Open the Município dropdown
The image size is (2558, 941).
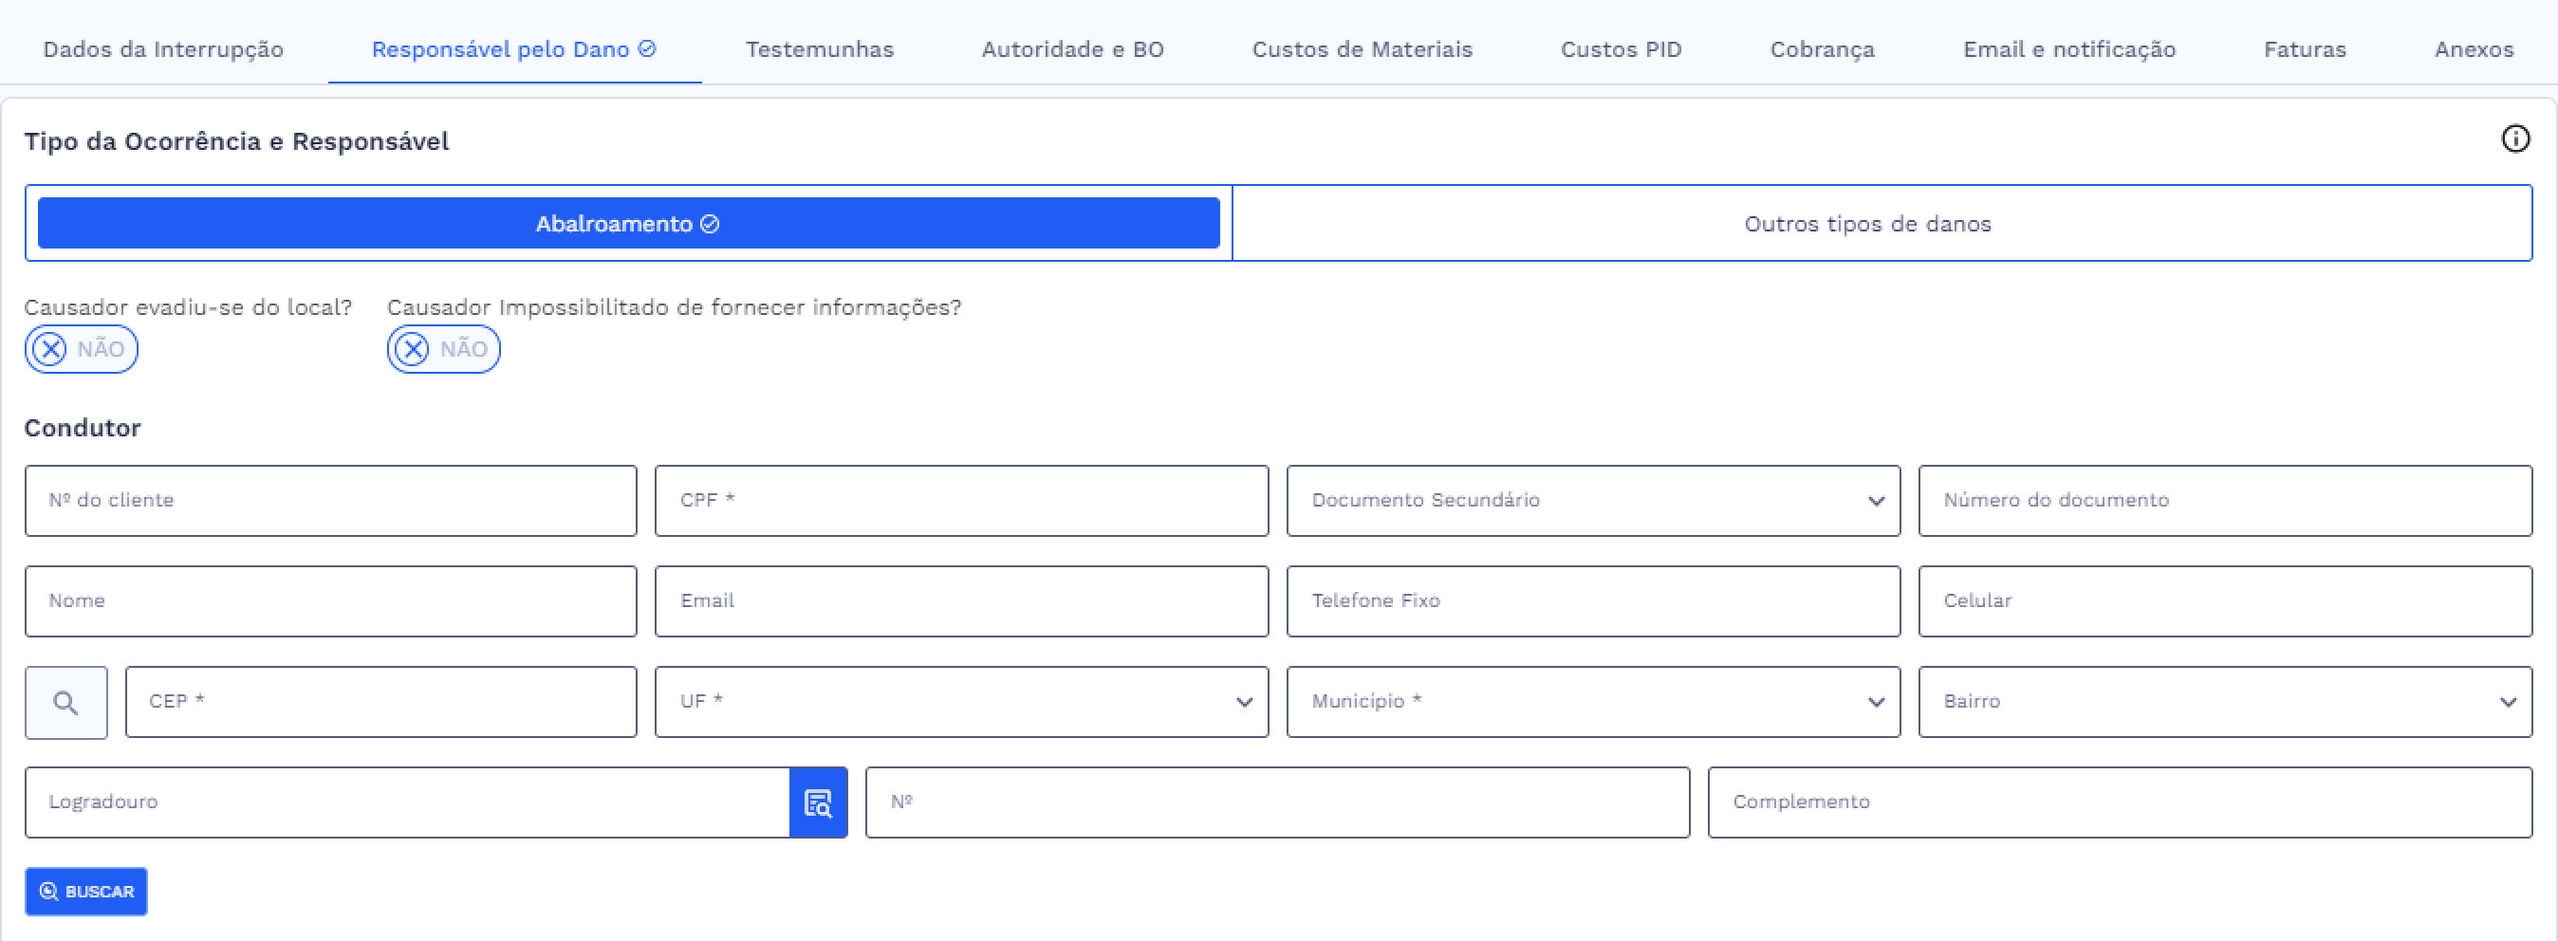pos(1876,702)
